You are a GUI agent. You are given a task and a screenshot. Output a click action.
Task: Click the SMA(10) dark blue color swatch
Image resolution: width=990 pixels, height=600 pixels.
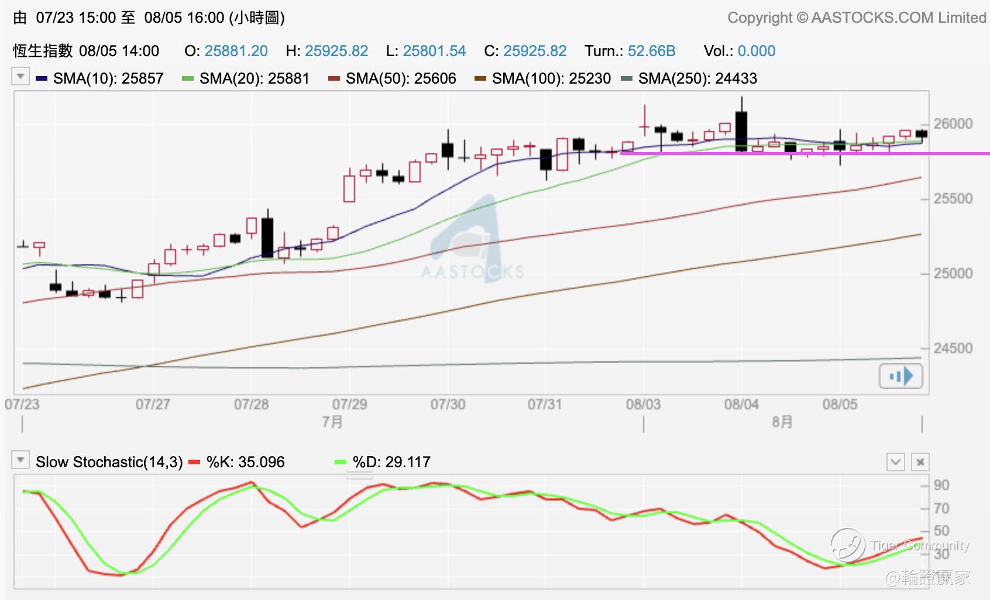[x=41, y=78]
